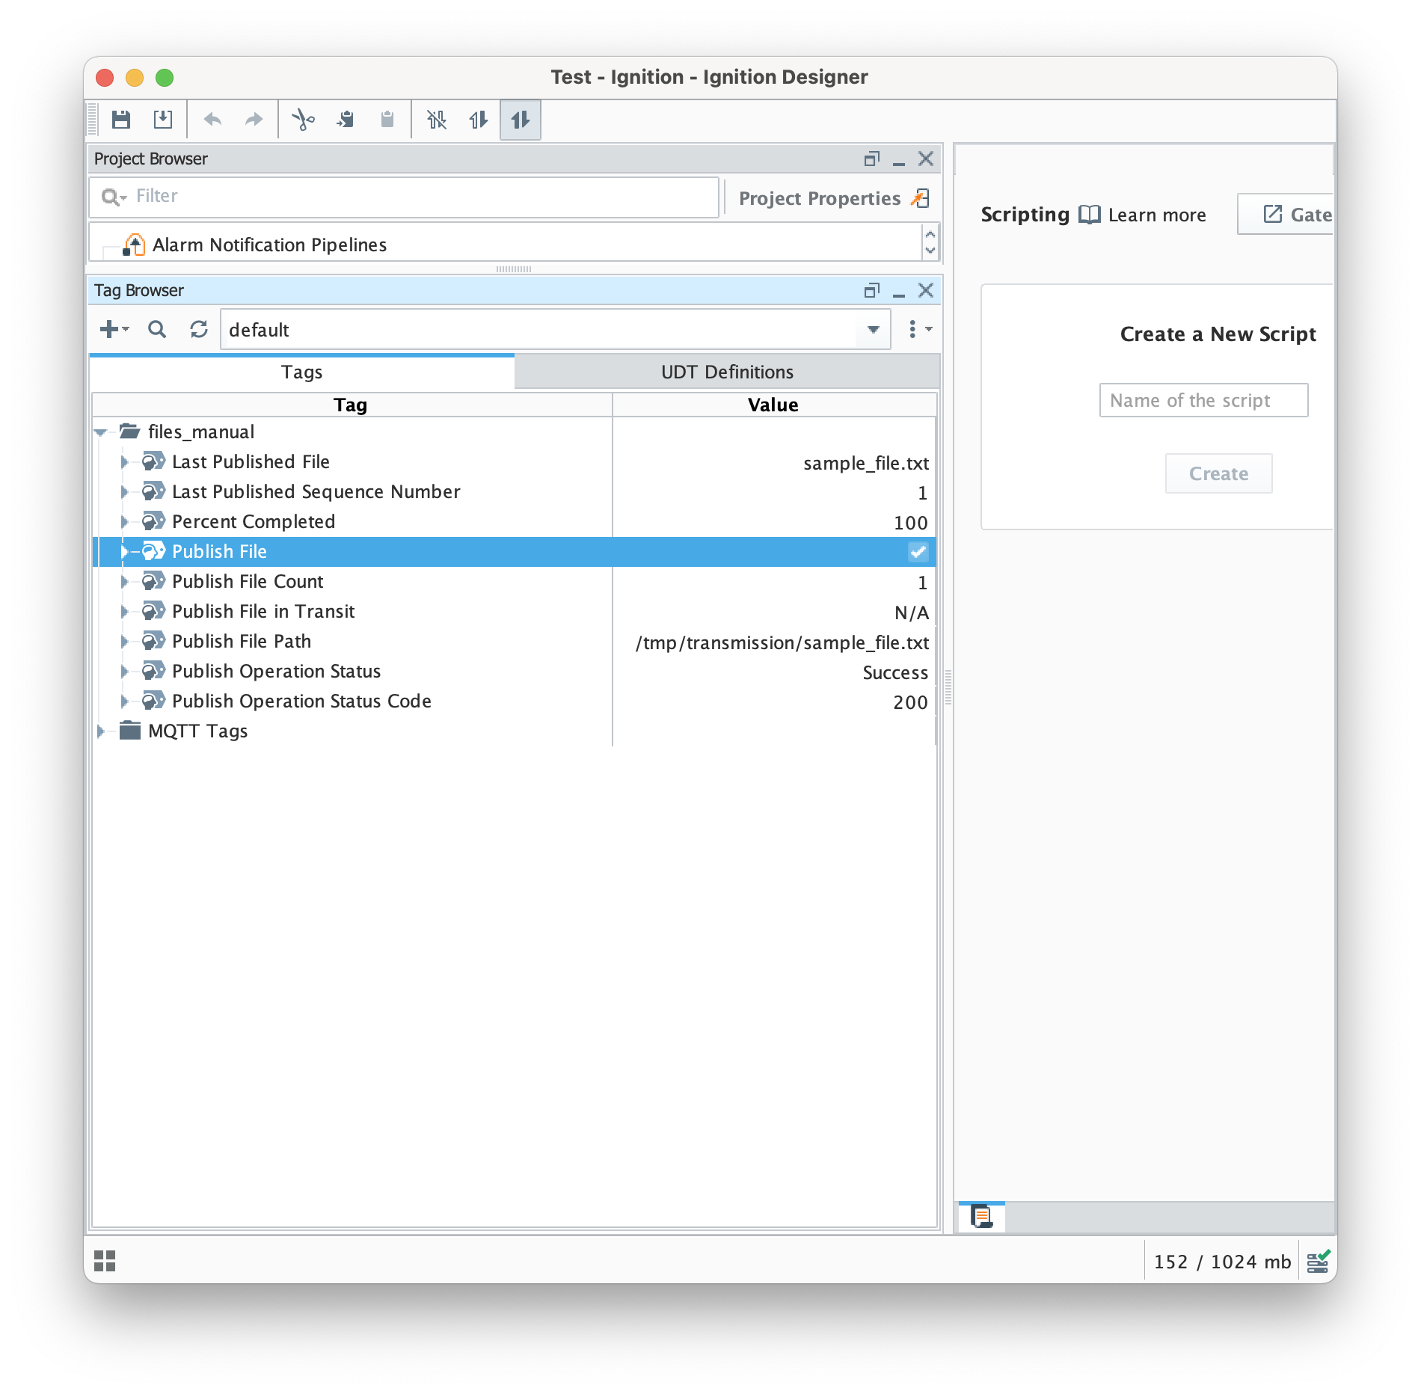Click the 152 / 1024 mb memory indicator

(x=1222, y=1262)
